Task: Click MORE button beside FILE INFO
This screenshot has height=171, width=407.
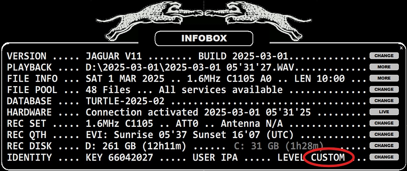Action: tap(384, 78)
